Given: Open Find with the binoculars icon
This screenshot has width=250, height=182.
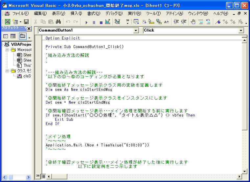Looking at the screenshot, I should pos(58,22).
